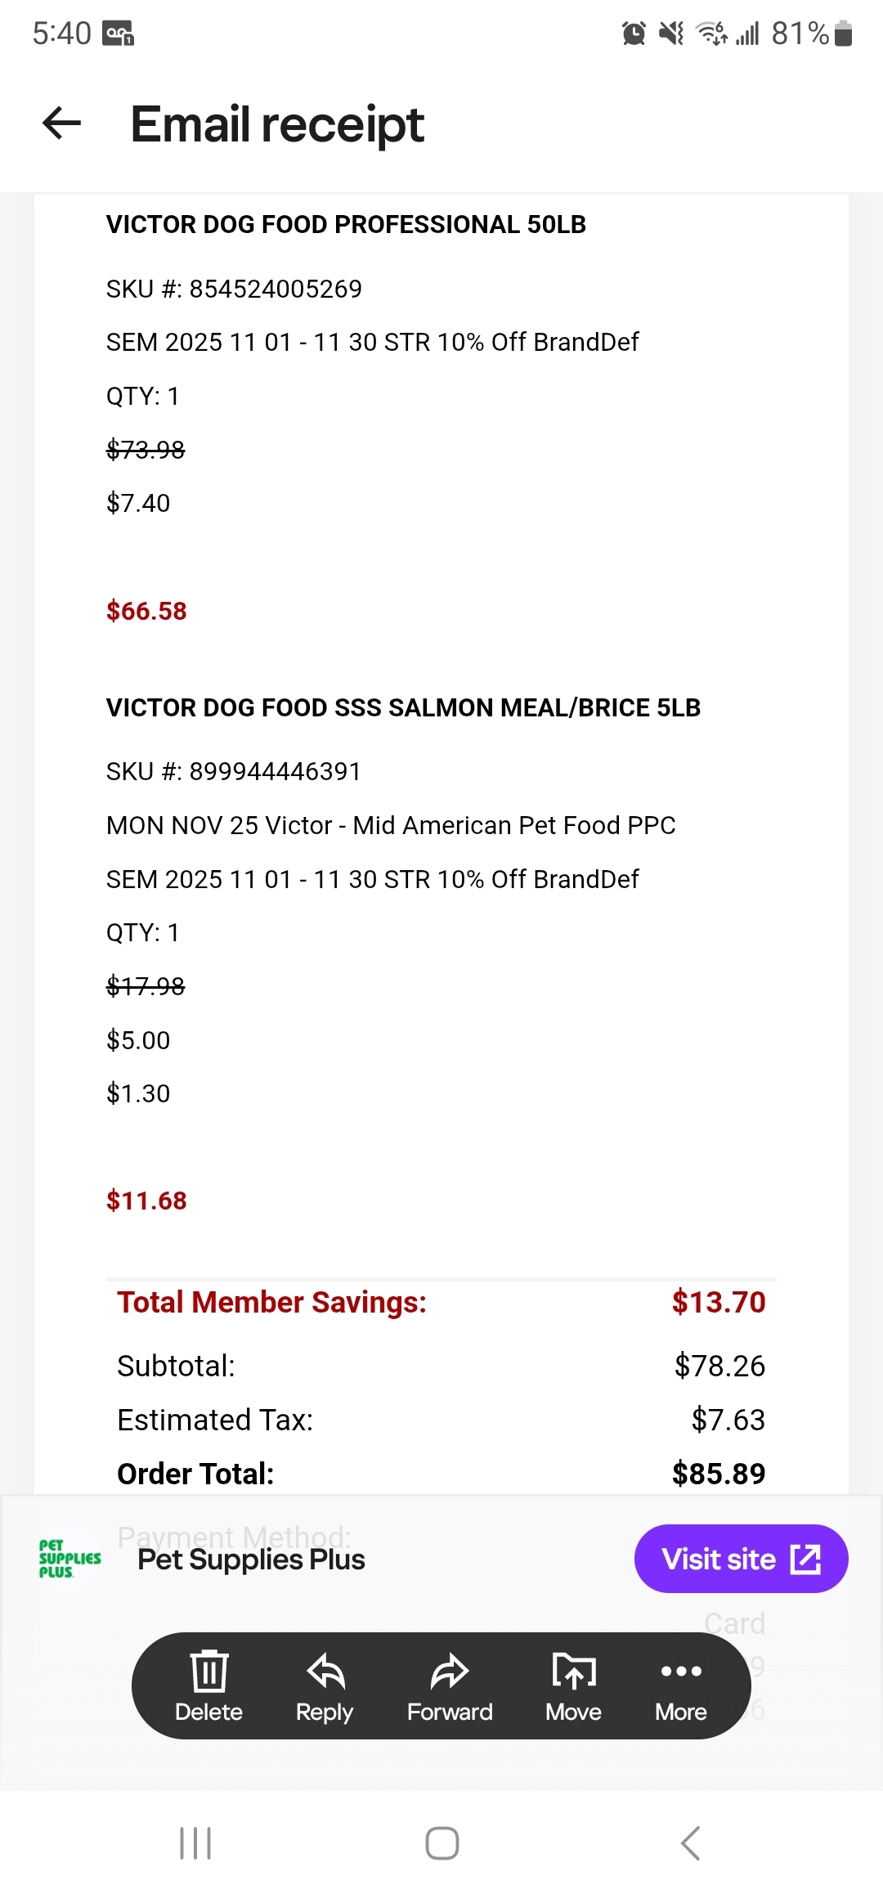Viewport: 883px width, 1894px height.
Task: Tap the voicemail icon in status bar
Action: (x=119, y=34)
